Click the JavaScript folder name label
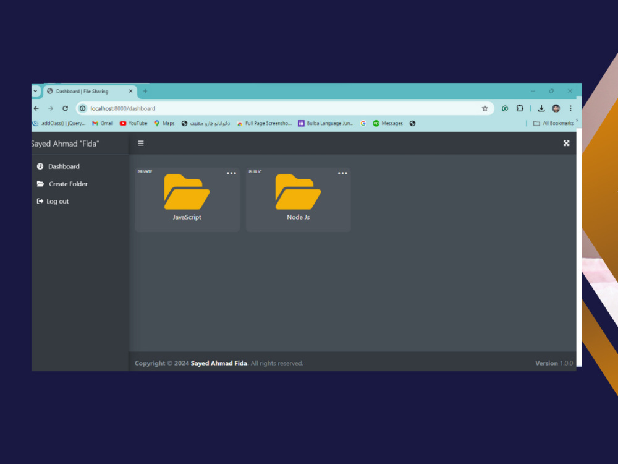618x464 pixels. (x=187, y=217)
